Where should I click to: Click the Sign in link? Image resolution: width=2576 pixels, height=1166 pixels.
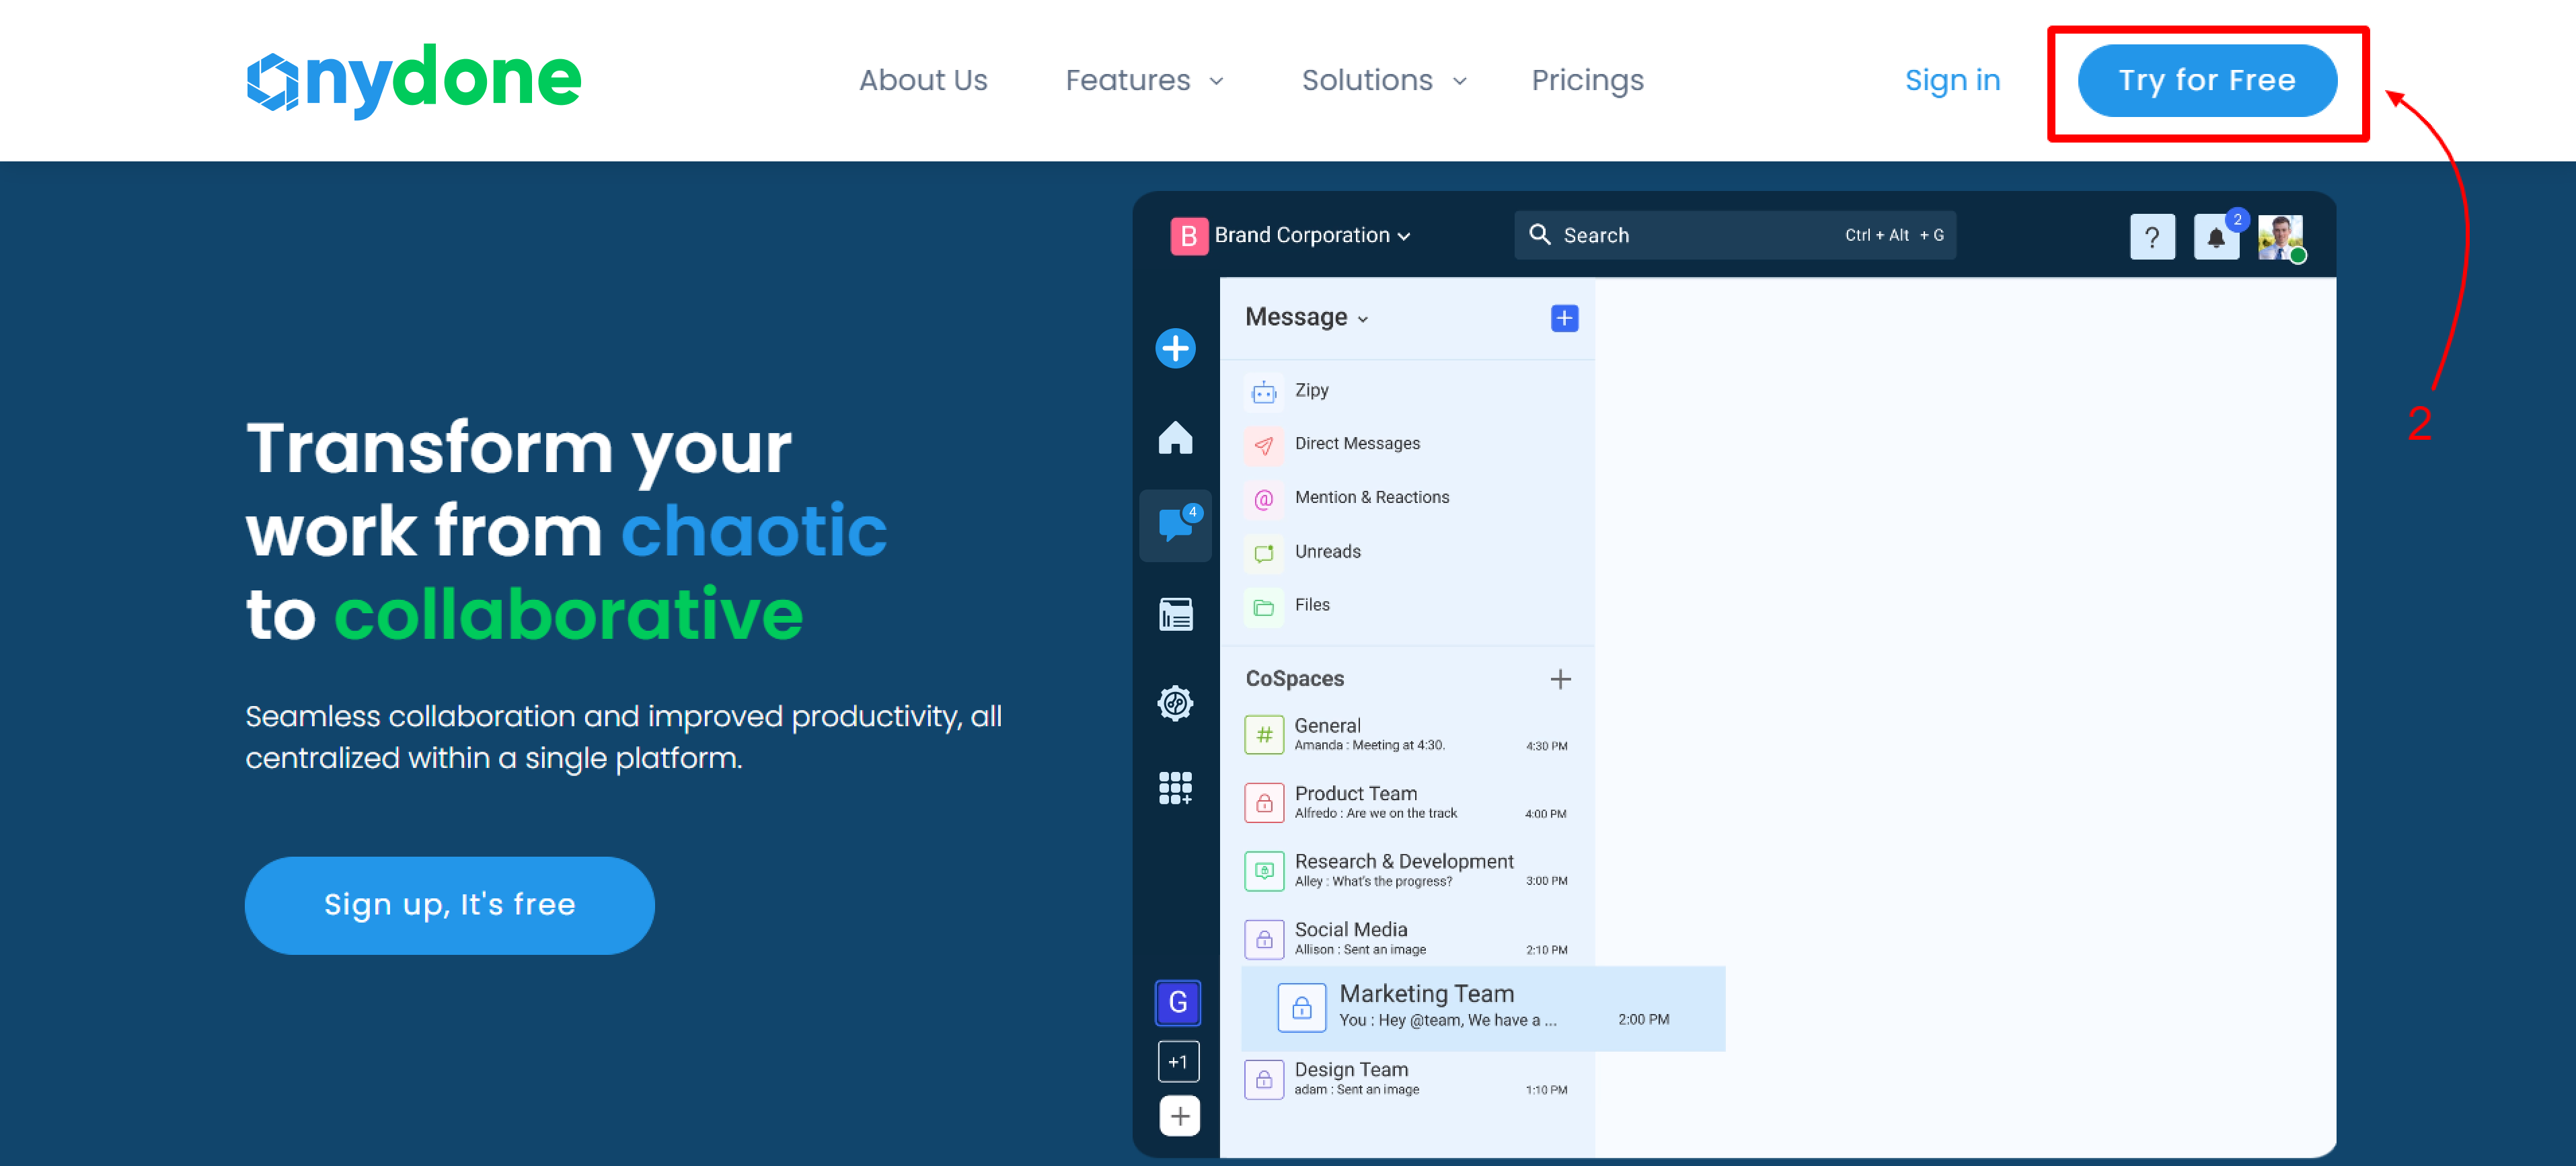click(x=1952, y=80)
